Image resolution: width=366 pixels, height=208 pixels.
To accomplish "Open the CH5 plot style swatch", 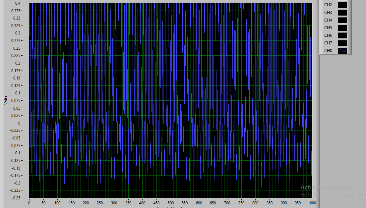I will [342, 28].
